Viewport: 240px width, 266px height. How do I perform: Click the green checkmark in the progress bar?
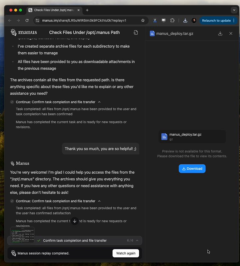[x=39, y=240]
